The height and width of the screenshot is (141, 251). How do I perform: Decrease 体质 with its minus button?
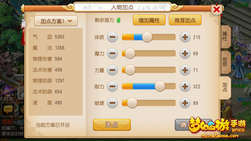pyautogui.click(x=112, y=37)
